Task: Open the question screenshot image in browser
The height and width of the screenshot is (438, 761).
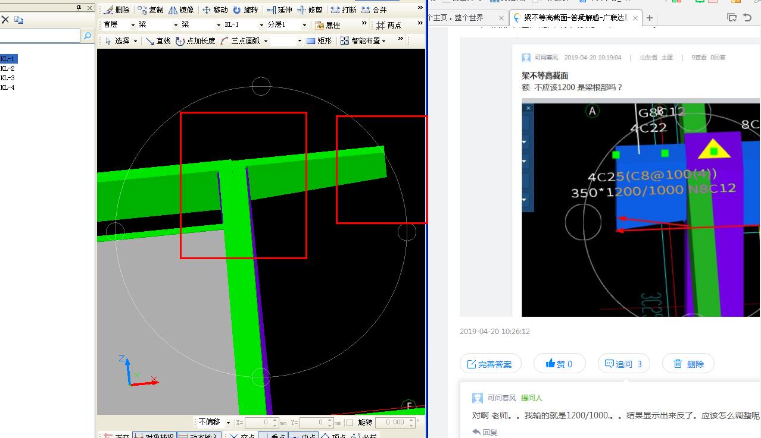Action: pyautogui.click(x=641, y=207)
